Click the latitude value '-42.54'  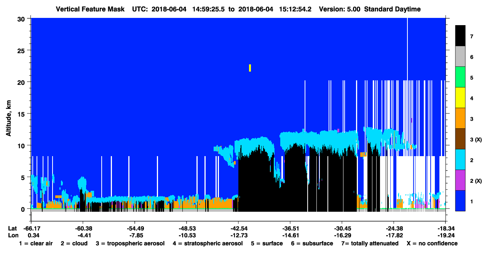(238, 228)
